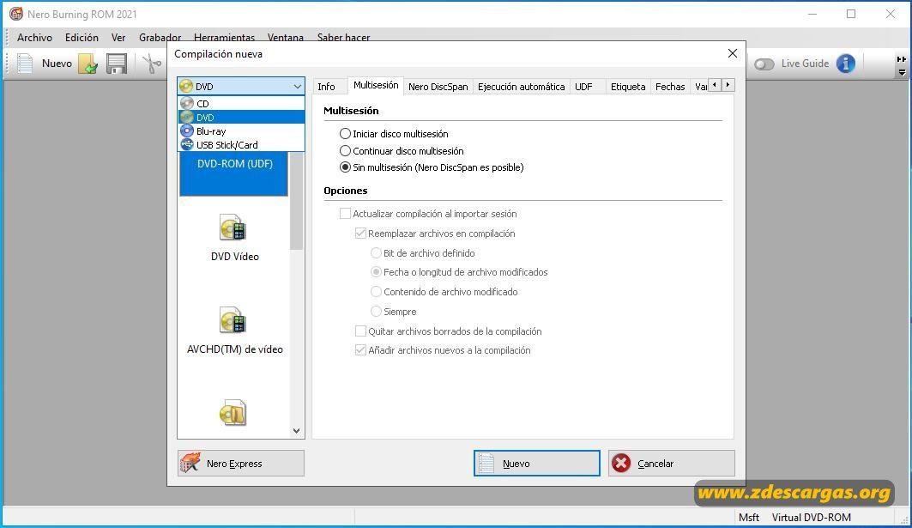Select Contenido de archivo modificado option
Viewport: 912px width, 528px height.
pyautogui.click(x=377, y=292)
